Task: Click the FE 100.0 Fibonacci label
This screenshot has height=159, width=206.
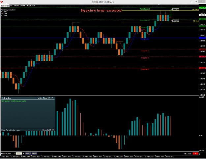Action: pyautogui.click(x=195, y=10)
